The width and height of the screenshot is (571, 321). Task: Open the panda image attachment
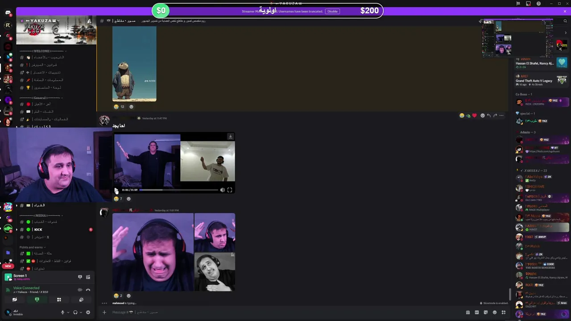point(134,64)
